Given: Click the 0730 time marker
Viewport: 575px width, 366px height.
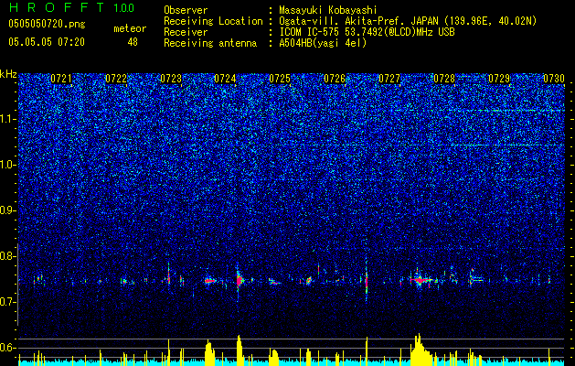Looking at the screenshot, I should pyautogui.click(x=554, y=79).
